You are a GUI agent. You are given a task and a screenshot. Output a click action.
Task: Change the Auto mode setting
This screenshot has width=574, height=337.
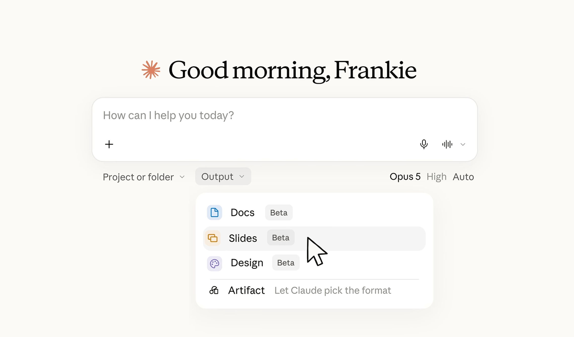[463, 177]
